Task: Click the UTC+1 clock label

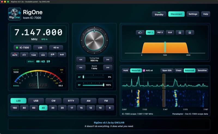Action: pos(31,61)
